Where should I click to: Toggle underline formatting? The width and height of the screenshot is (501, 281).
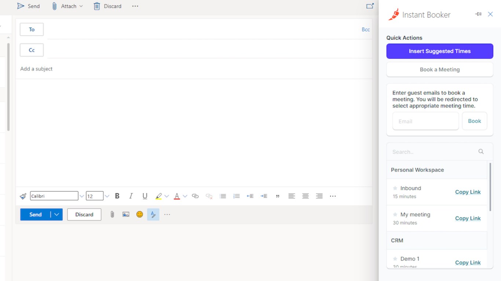pyautogui.click(x=145, y=196)
